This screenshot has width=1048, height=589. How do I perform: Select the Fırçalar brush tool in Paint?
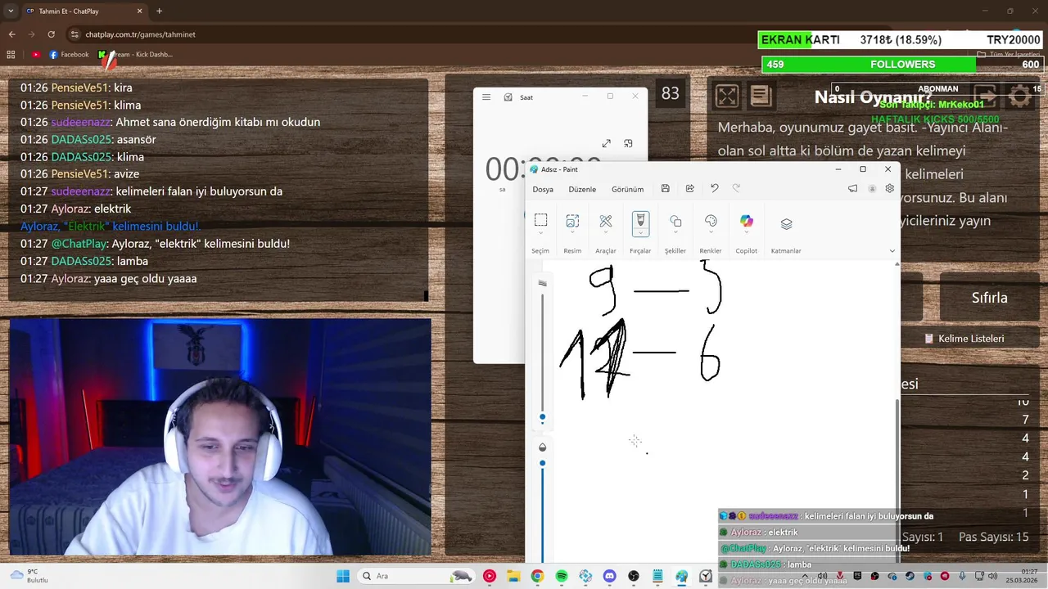640,220
